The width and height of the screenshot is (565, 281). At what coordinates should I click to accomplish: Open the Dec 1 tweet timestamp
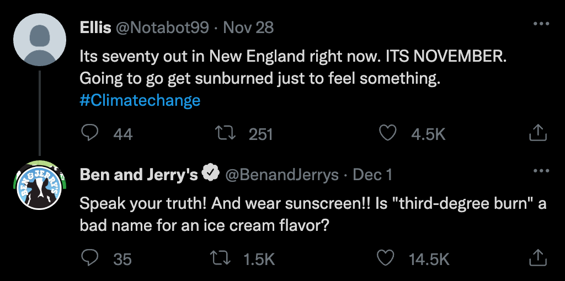(372, 175)
